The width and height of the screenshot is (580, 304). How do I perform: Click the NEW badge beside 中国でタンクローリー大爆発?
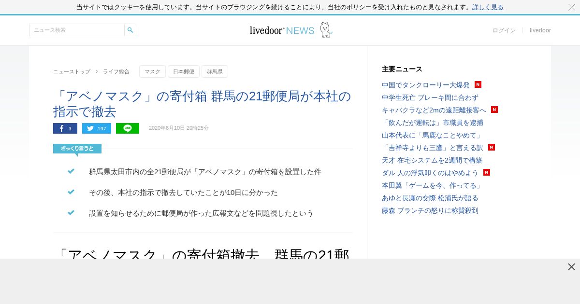point(478,84)
